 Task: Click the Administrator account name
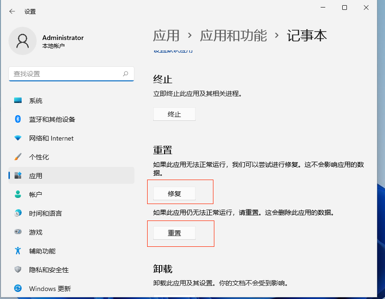63,38
